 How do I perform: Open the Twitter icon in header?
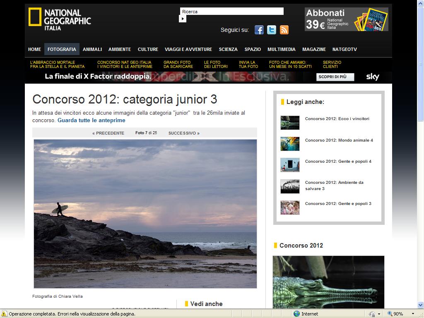[272, 30]
